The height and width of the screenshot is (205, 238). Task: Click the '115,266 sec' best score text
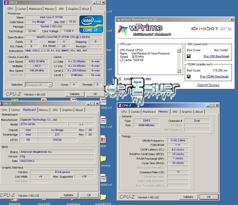220,70
